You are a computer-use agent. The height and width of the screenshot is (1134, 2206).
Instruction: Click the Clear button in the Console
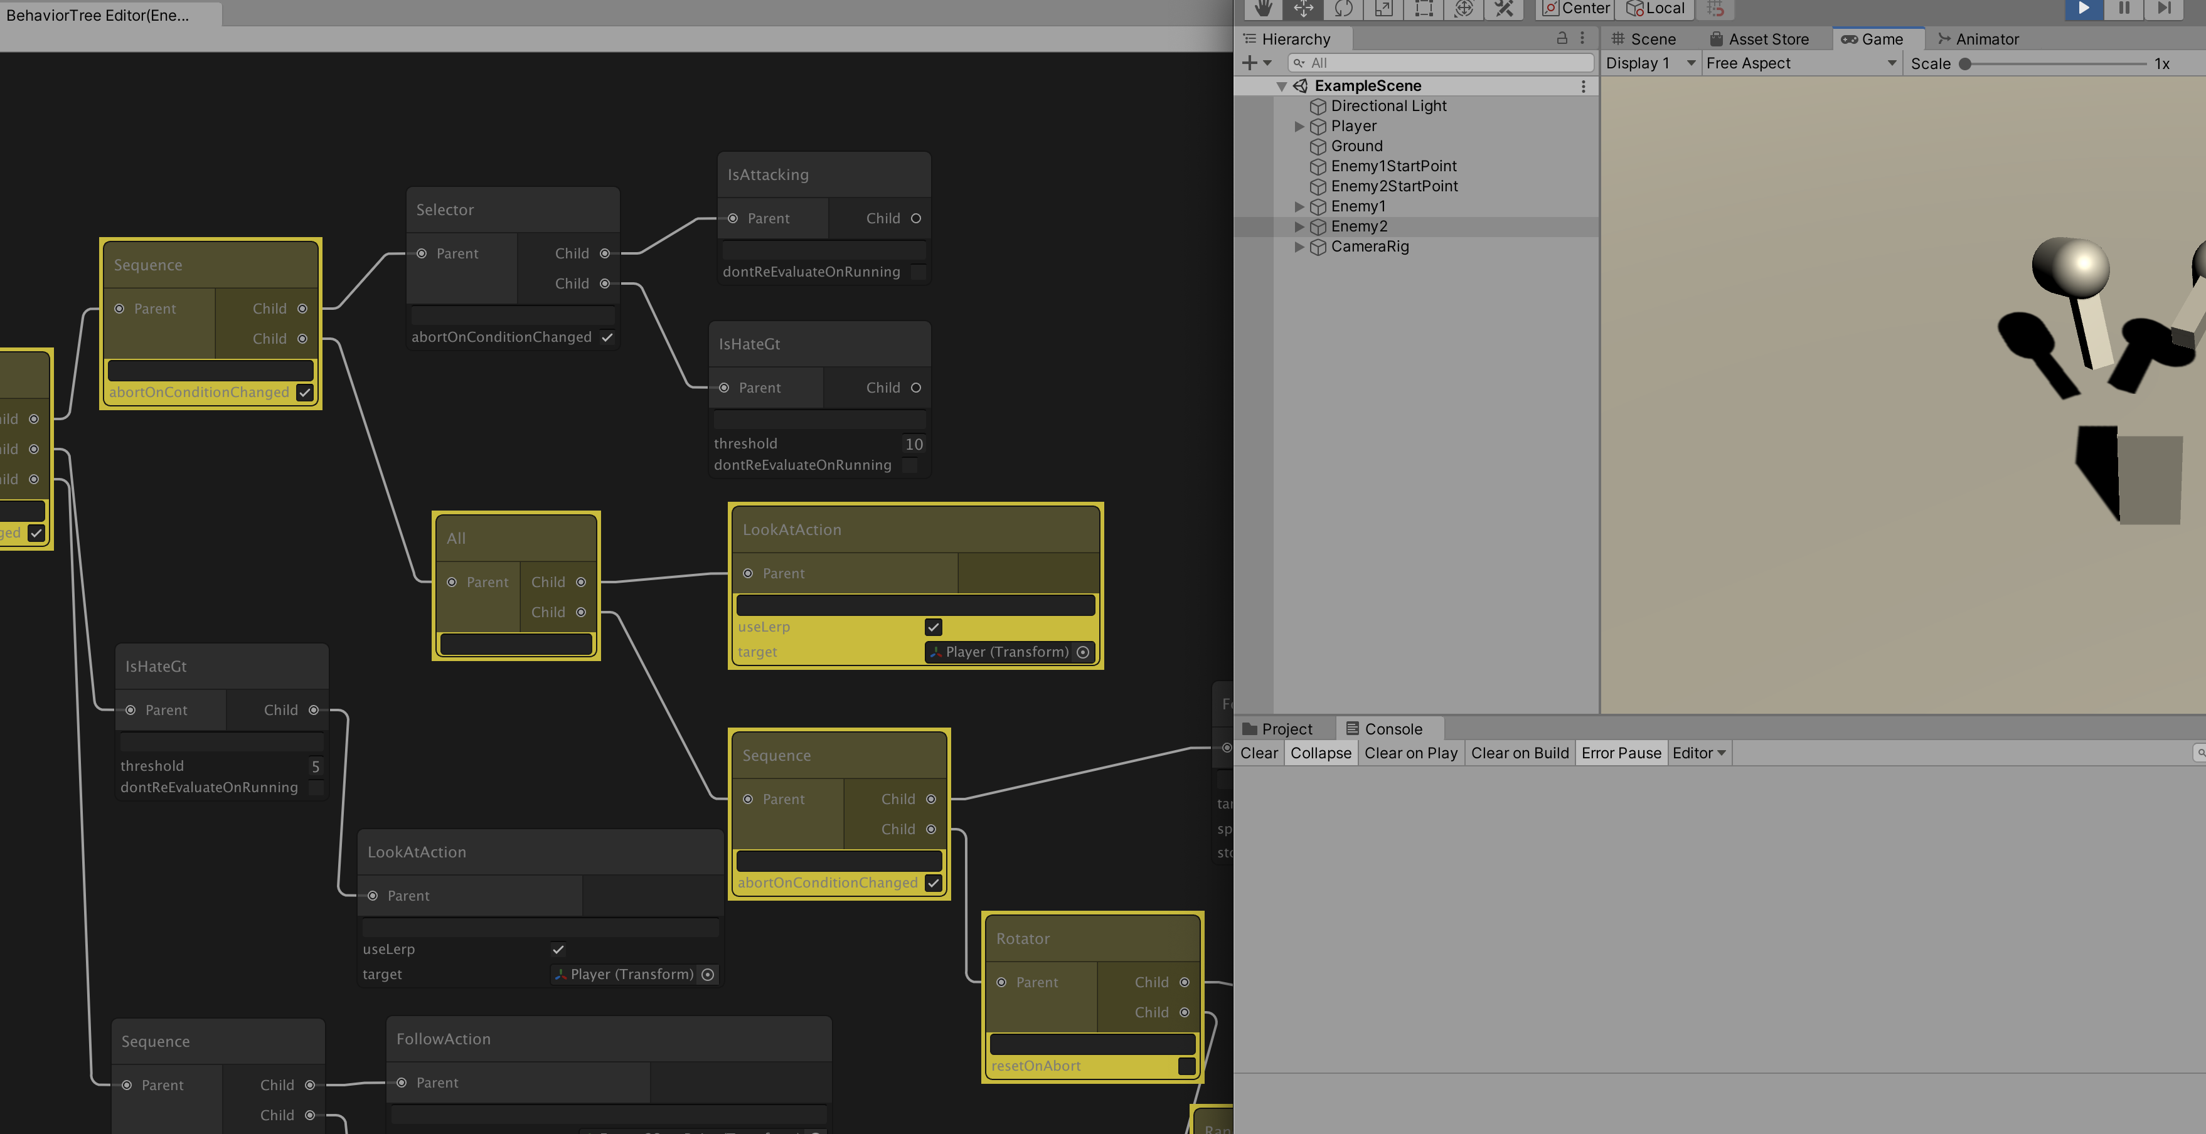1259,752
